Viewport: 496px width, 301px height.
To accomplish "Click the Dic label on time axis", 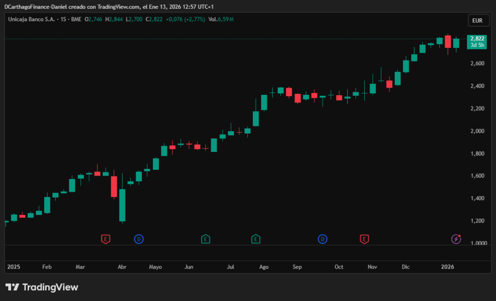I will [405, 267].
